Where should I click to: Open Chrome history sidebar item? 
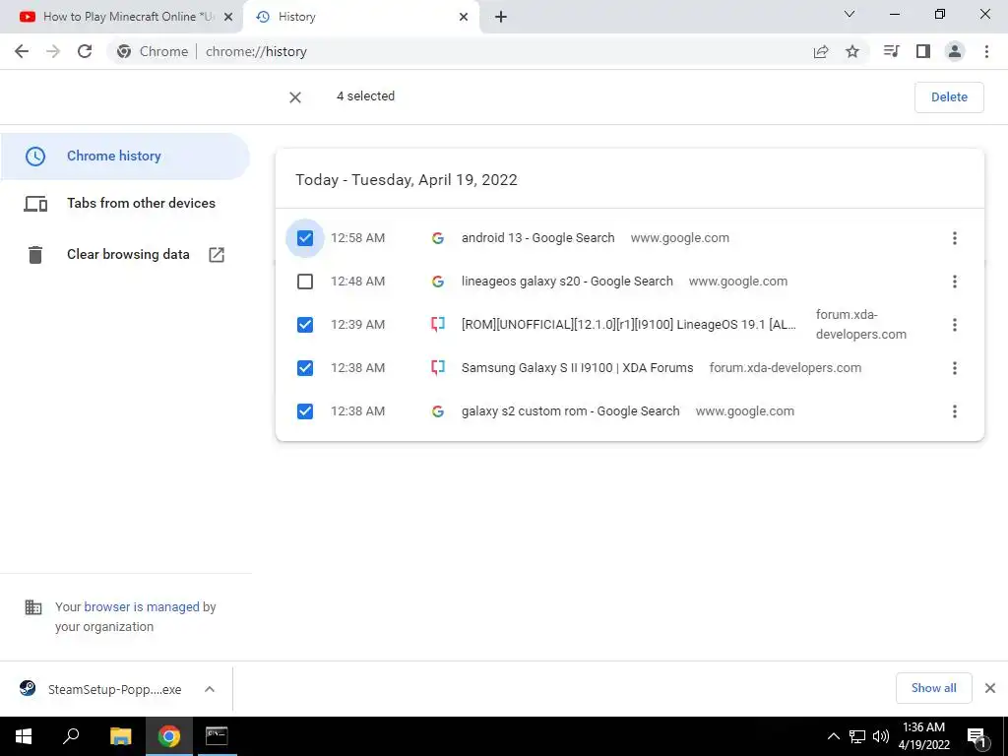125,157
